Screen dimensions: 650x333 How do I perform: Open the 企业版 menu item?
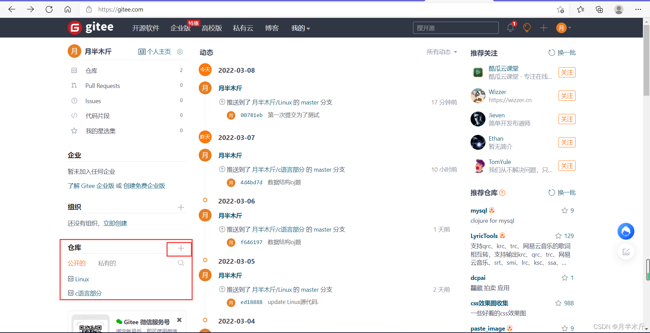pos(180,28)
